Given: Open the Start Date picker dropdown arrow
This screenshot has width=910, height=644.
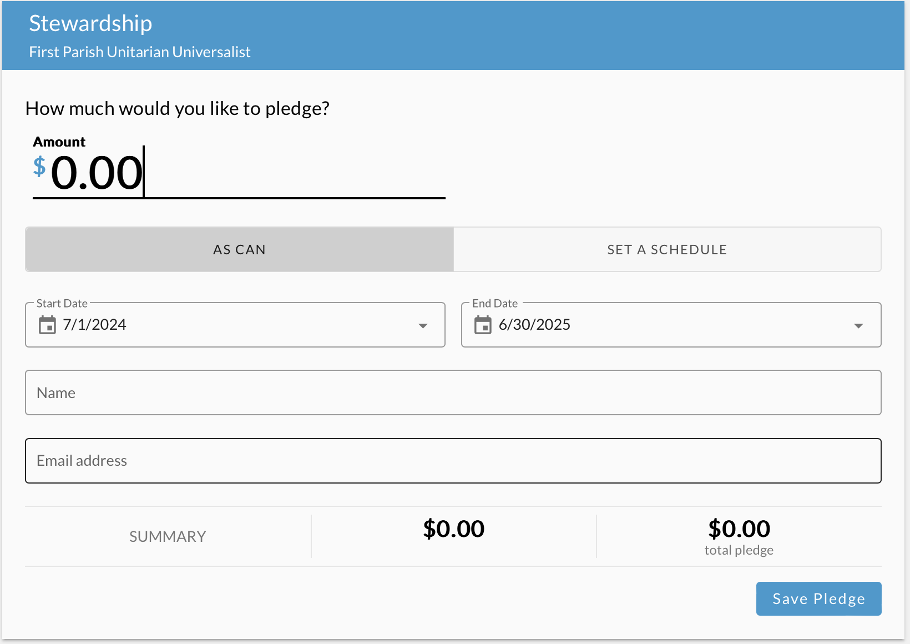Looking at the screenshot, I should click(x=423, y=326).
